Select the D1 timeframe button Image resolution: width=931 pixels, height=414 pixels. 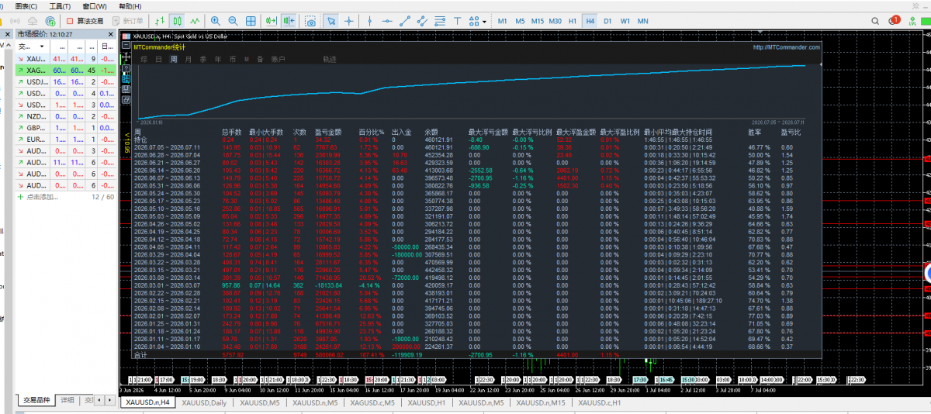point(608,21)
